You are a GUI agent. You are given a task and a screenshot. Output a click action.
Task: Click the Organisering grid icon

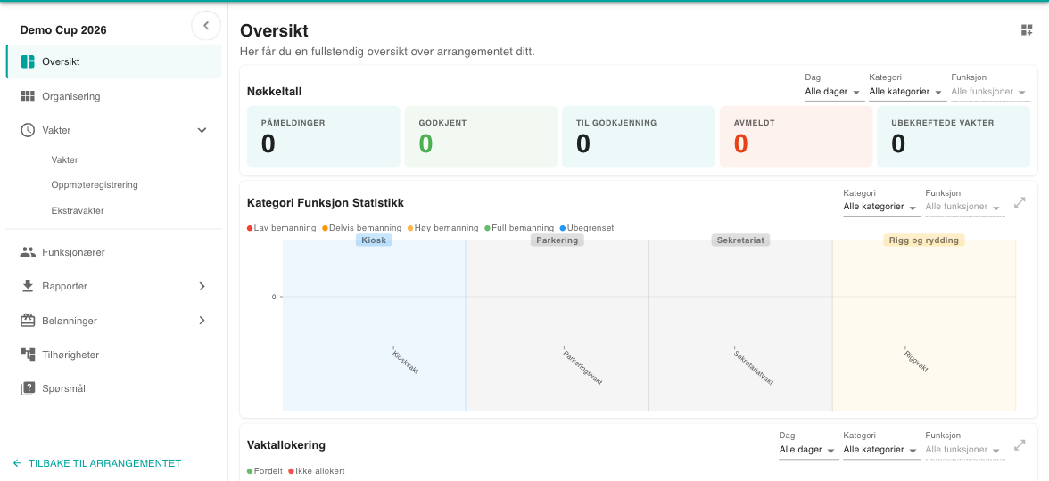click(28, 96)
